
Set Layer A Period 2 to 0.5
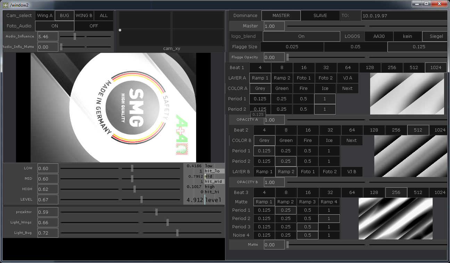pyautogui.click(x=303, y=109)
